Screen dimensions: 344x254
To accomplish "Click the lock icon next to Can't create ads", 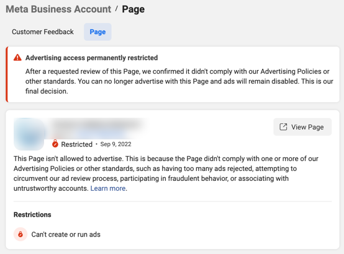I will click(x=20, y=234).
